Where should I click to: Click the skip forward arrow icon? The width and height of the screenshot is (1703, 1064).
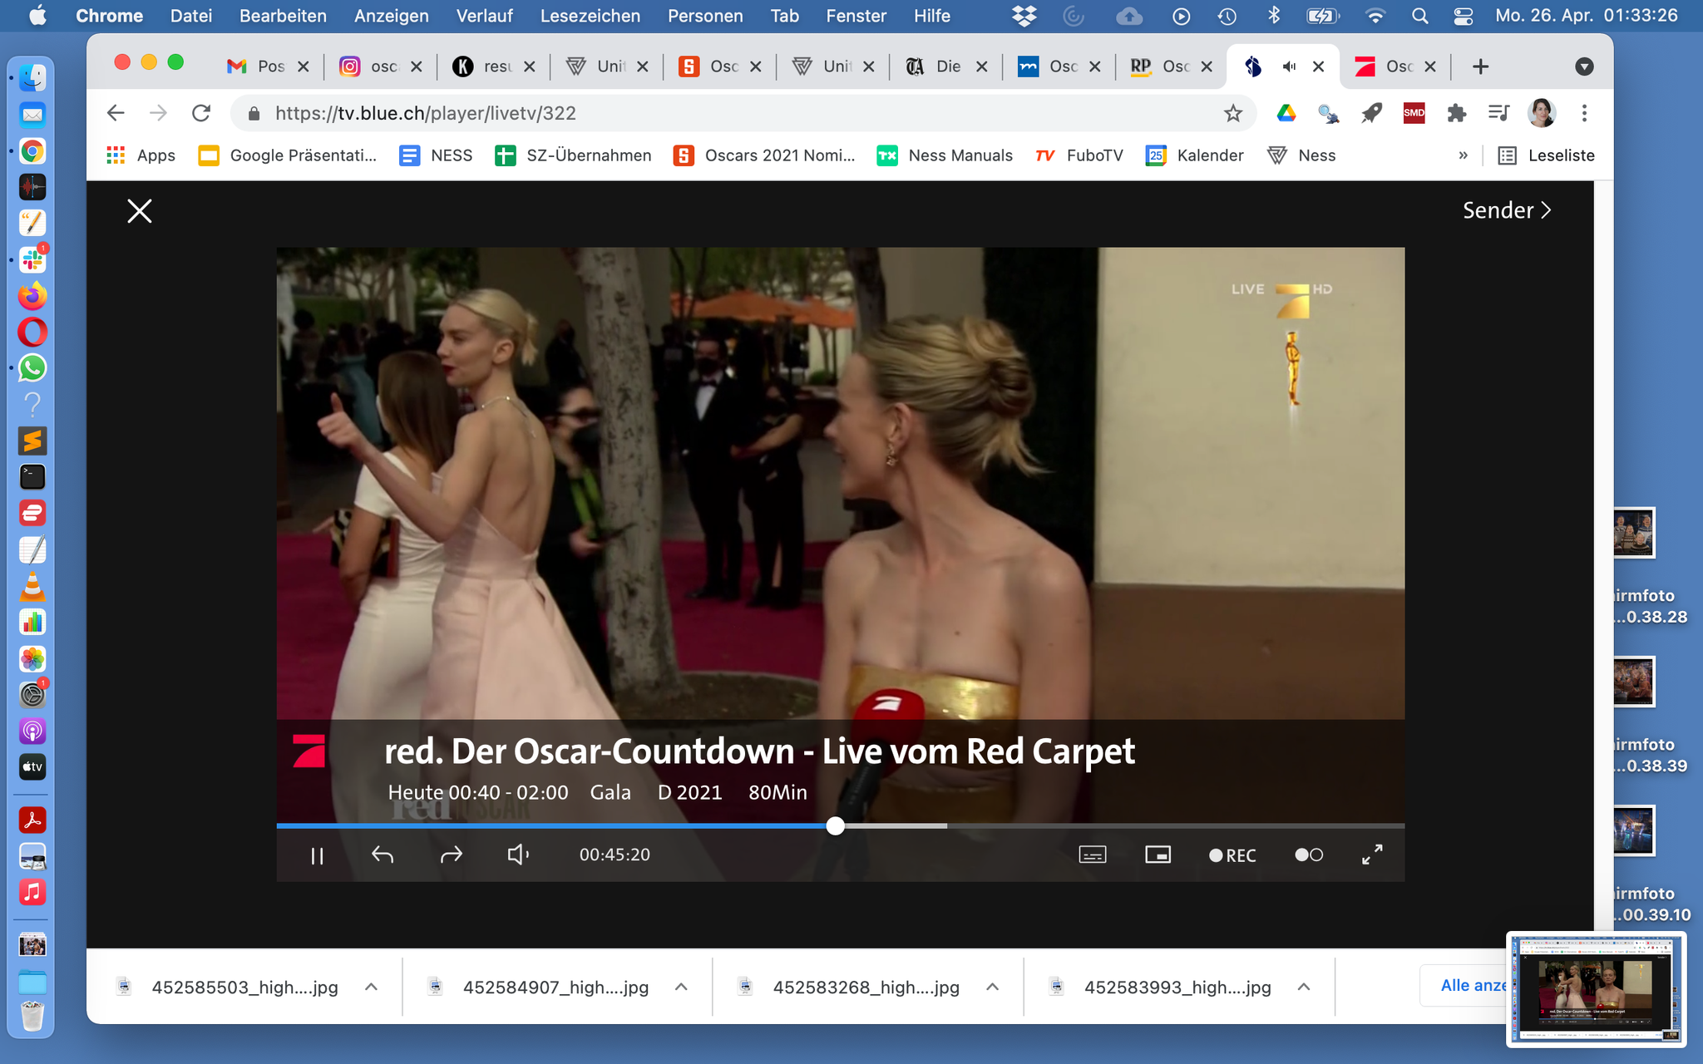click(451, 855)
